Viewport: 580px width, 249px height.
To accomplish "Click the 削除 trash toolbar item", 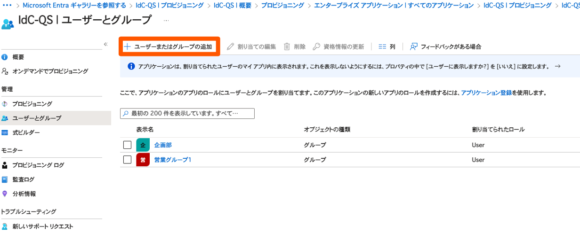I will tap(294, 47).
